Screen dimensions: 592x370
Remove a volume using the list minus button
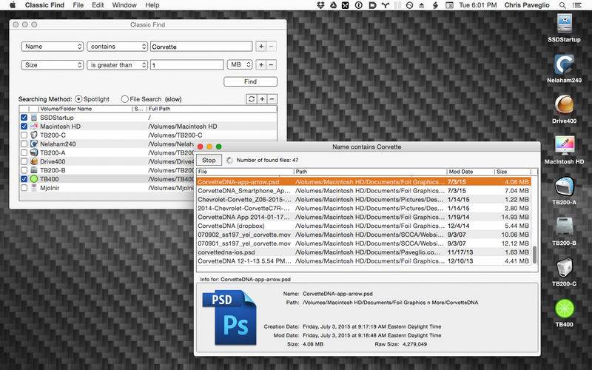[272, 99]
